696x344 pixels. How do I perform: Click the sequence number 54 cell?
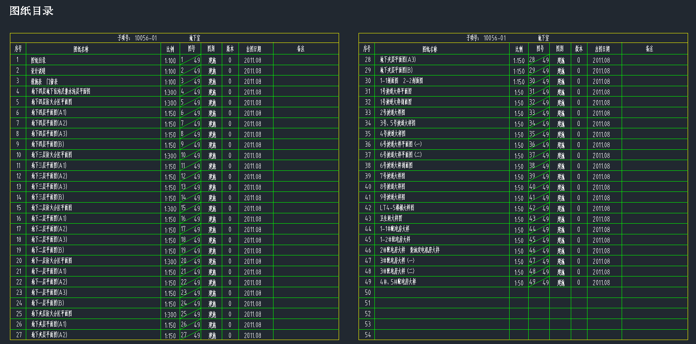coord(368,335)
